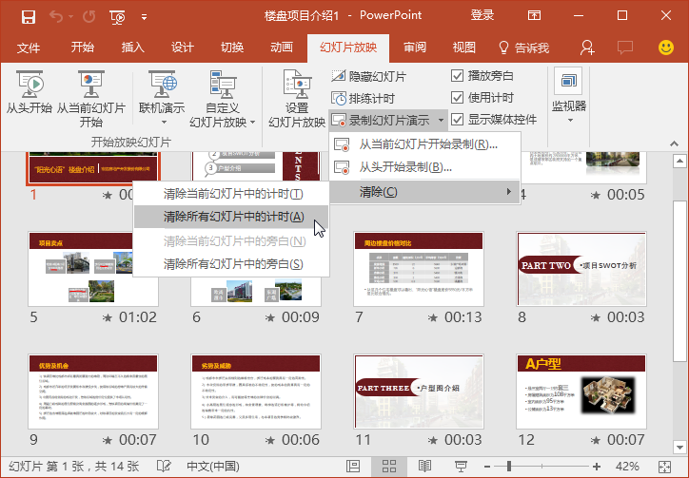Click the Start From Beginning quick access icon
This screenshot has width=689, height=478.
118,17
